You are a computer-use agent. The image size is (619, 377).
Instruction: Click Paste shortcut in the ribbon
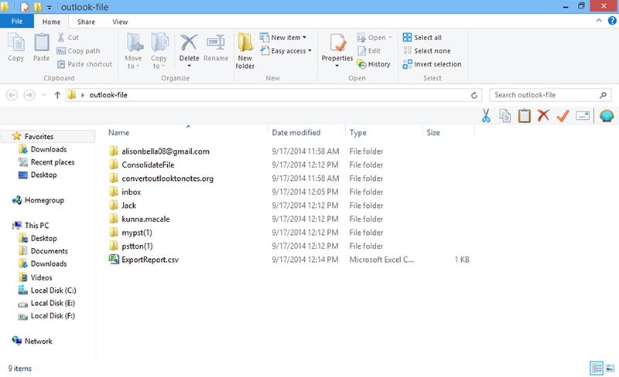click(84, 64)
